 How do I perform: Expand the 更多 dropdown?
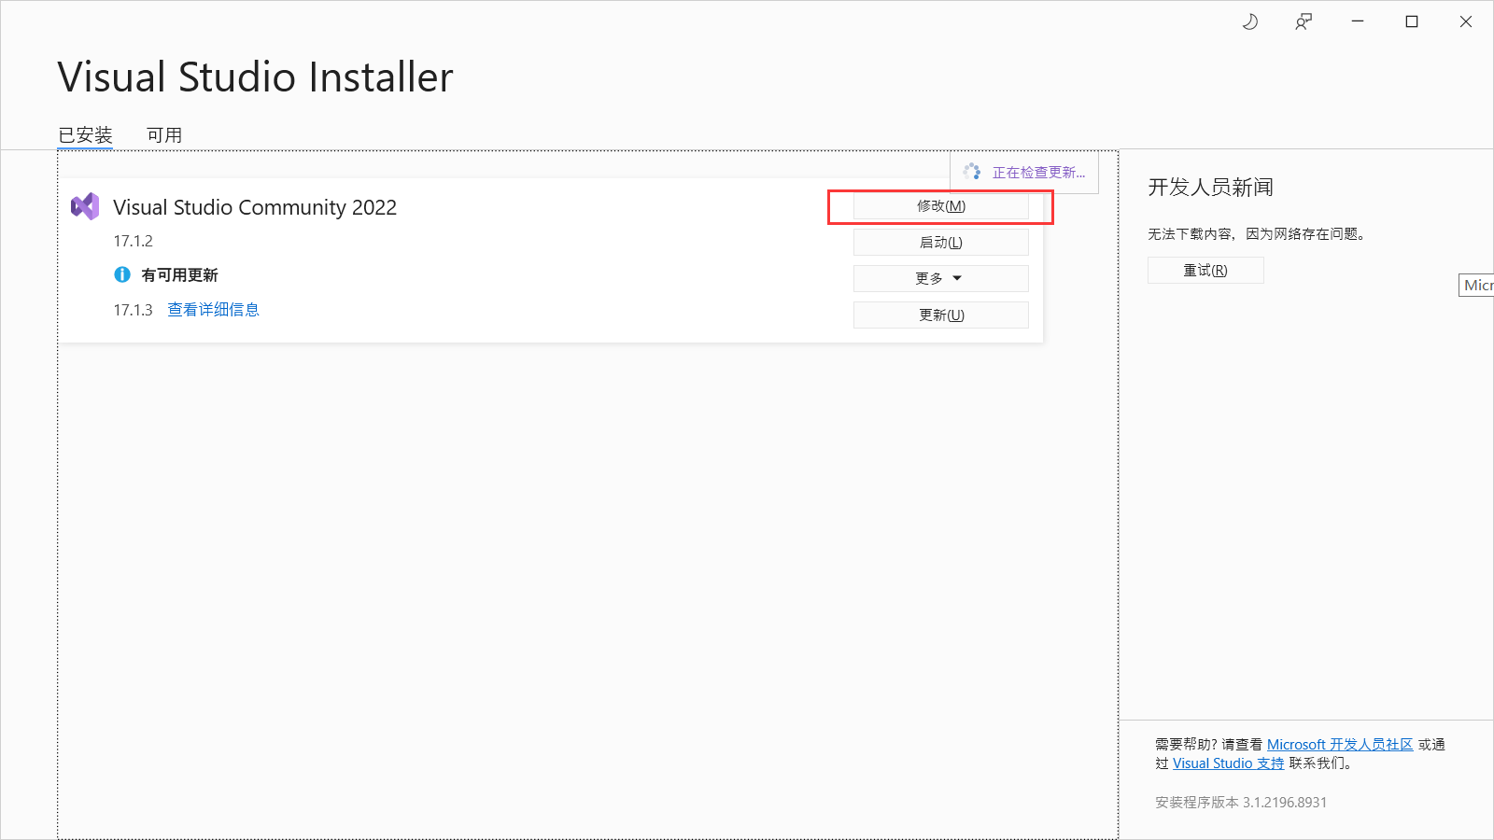941,278
